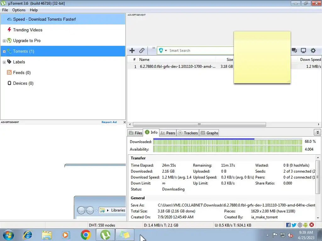
Task: Click the DHT: 550 nodes status text
Action: pos(102,225)
